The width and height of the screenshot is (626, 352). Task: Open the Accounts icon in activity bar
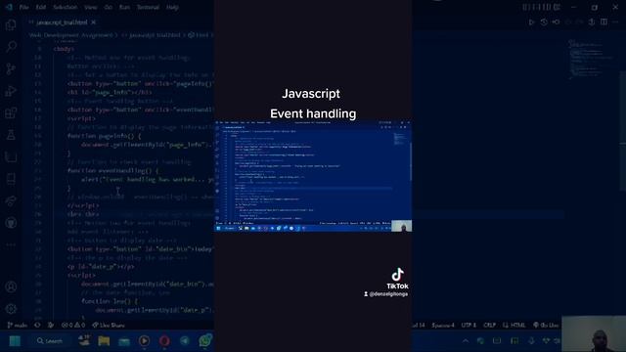point(11,286)
